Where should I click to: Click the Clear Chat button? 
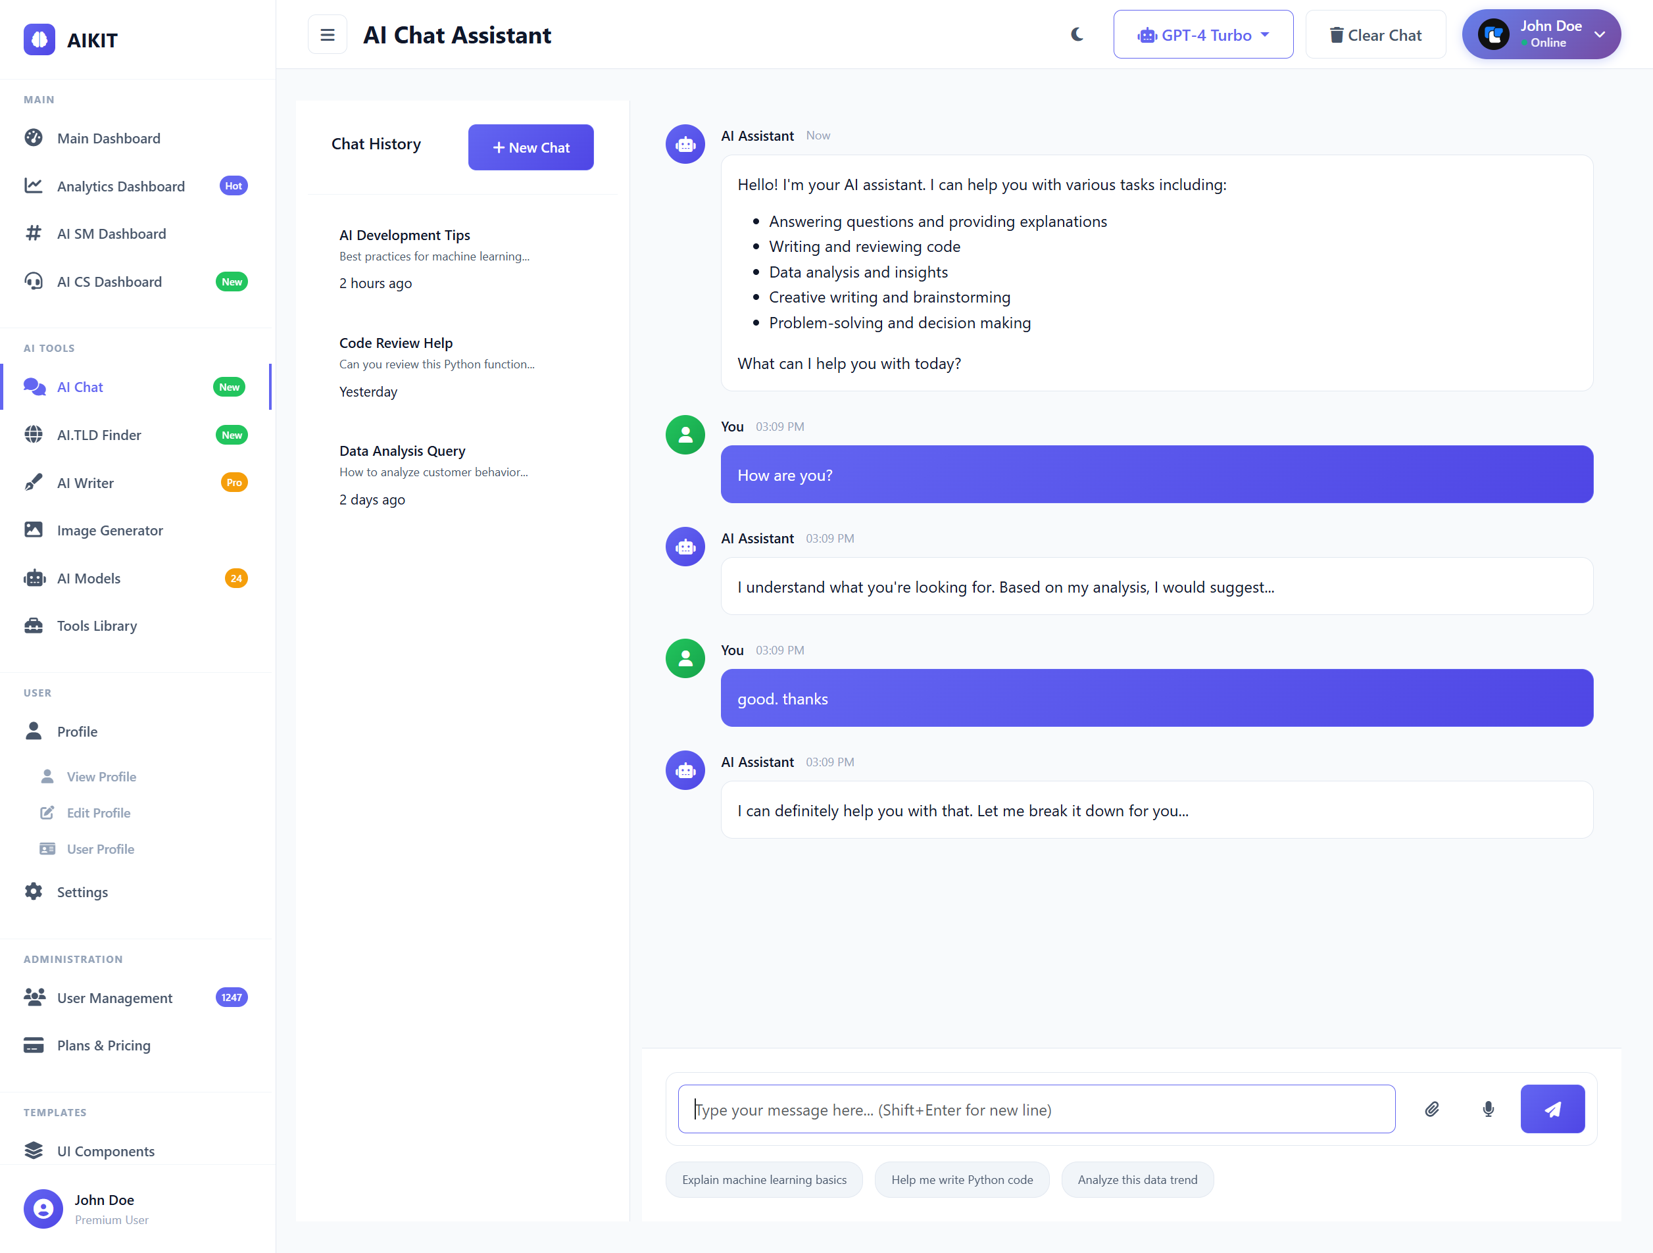tap(1375, 35)
